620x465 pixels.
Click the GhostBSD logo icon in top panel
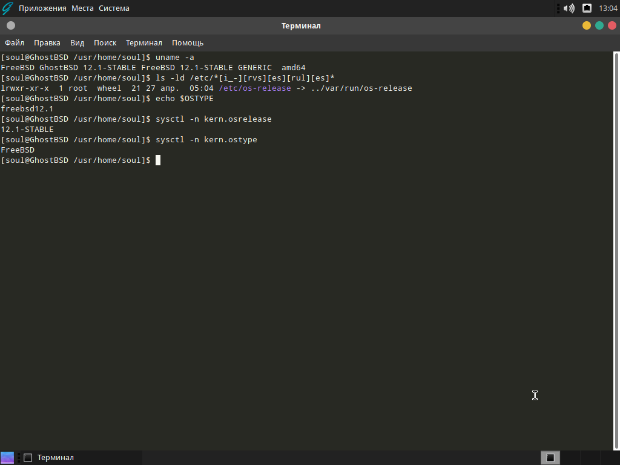click(7, 8)
